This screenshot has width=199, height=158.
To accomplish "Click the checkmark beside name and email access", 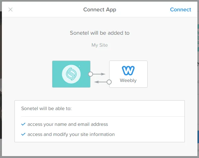I will click(x=23, y=124).
